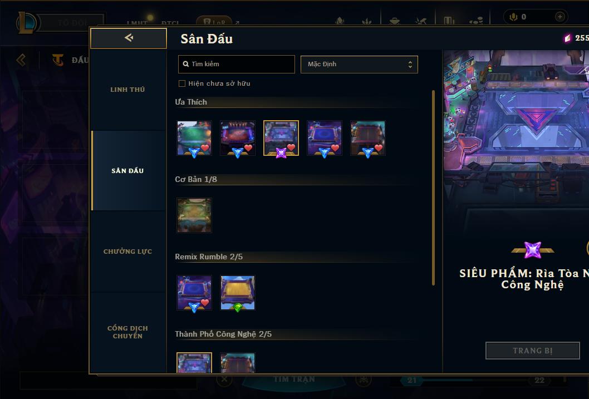Click the League of Legends logo icon
This screenshot has height=399, width=589.
tap(27, 22)
